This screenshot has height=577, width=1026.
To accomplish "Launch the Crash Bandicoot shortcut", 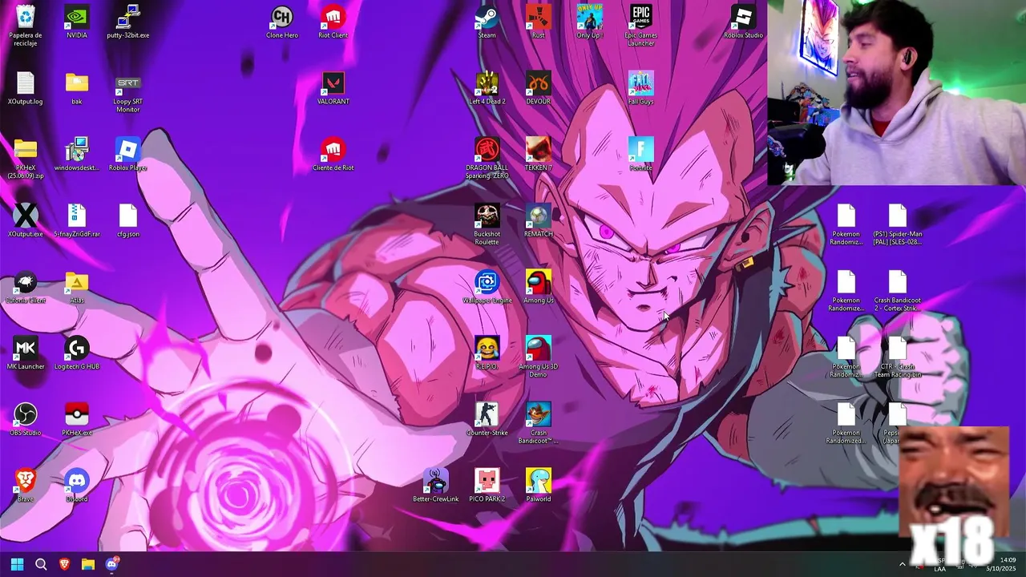I will [x=539, y=424].
